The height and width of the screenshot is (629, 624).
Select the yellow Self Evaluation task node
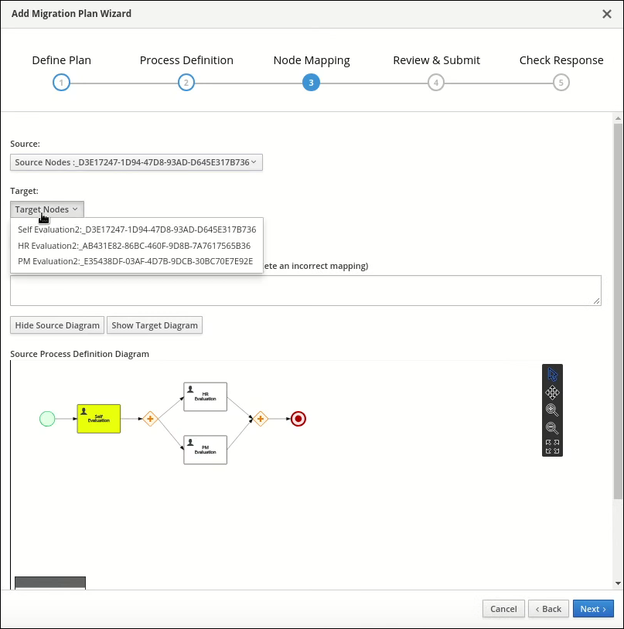pyautogui.click(x=99, y=418)
